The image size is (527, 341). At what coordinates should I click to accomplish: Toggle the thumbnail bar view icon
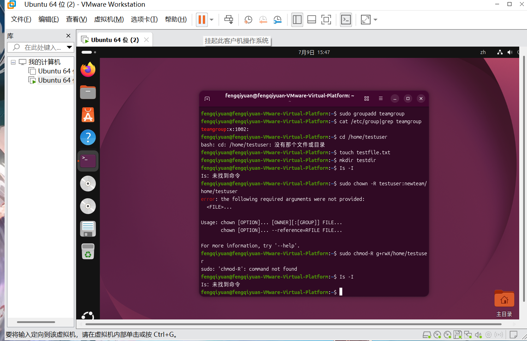tap(312, 20)
